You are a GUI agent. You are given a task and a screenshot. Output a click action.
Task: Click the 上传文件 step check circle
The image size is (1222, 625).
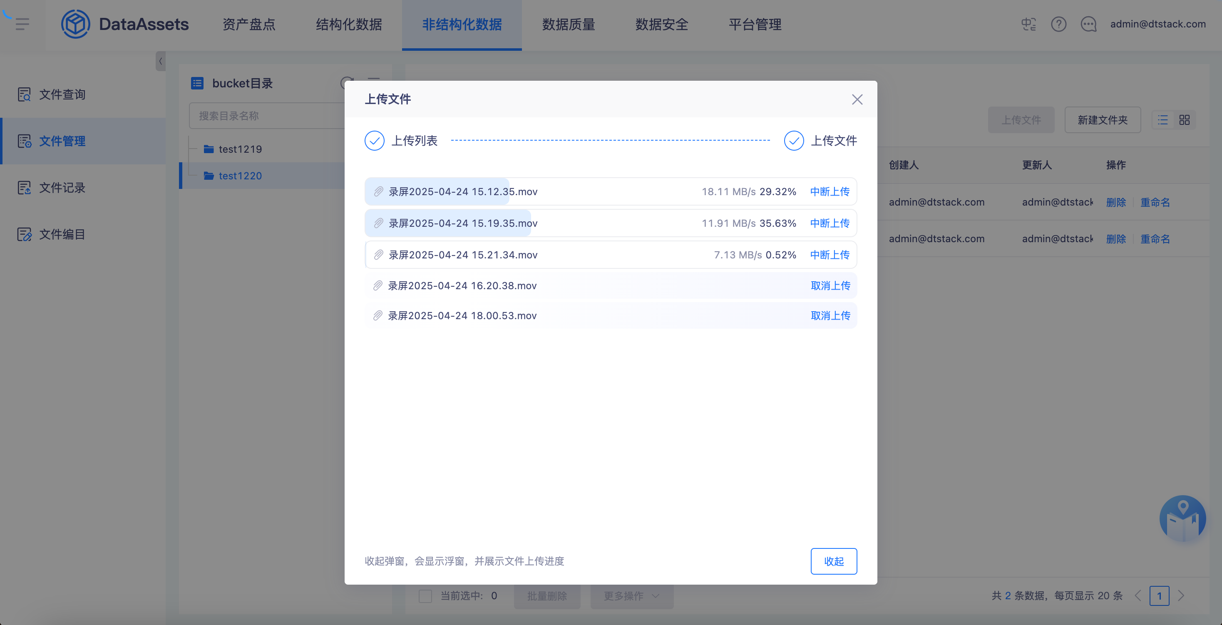coord(794,141)
